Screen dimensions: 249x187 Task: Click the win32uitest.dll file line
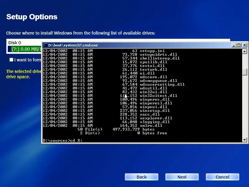(x=110, y=96)
